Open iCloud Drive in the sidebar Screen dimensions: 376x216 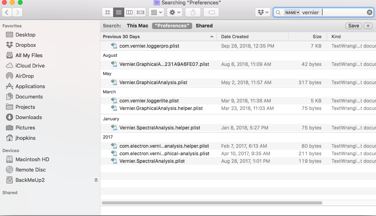(30, 66)
